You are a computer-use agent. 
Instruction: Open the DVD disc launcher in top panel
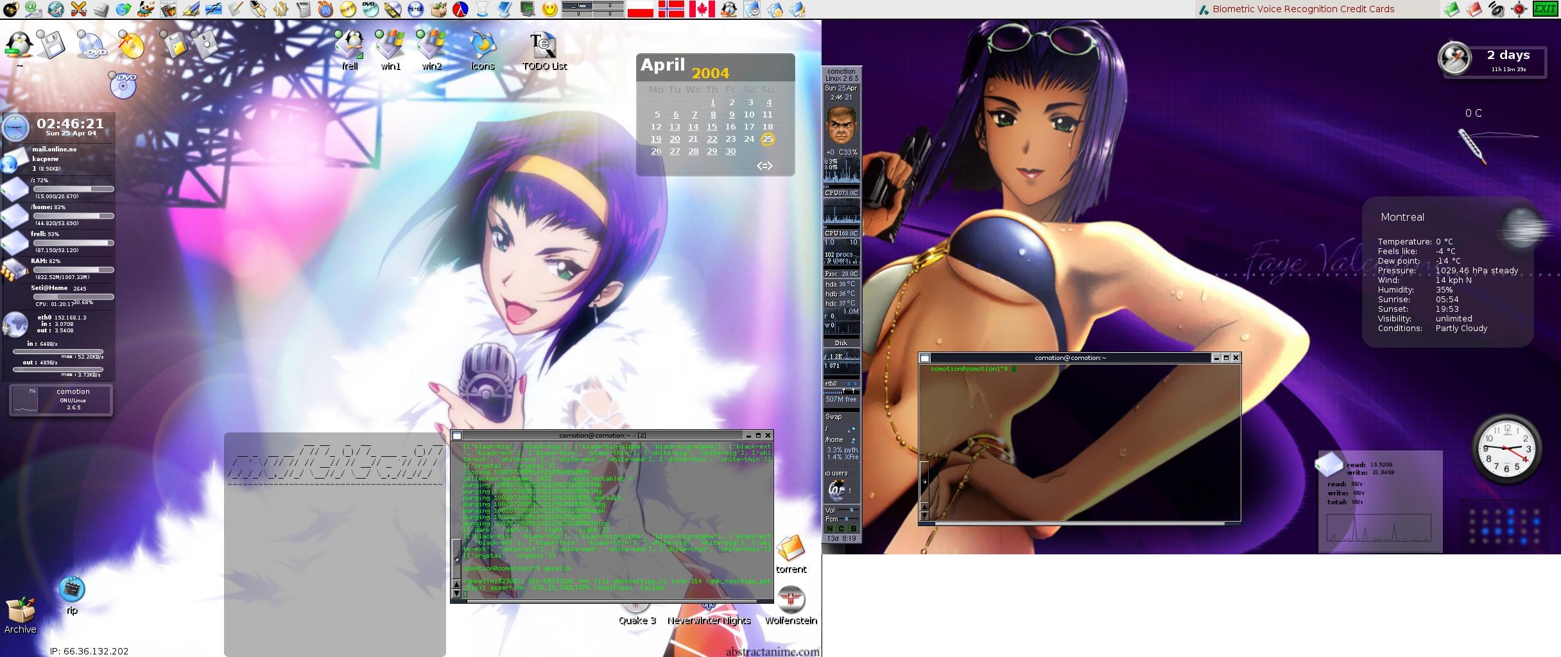coord(370,9)
